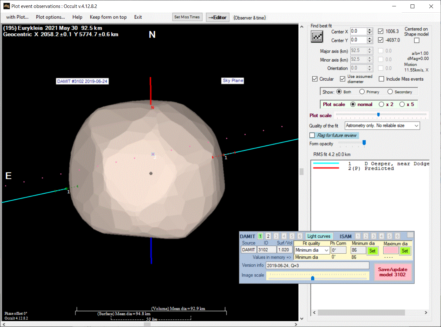Decrease Center Y with down spinner arrow
This screenshot has height=327, width=441.
370,42
